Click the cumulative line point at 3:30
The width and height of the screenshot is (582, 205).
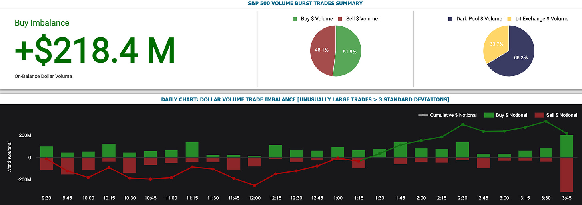click(546, 121)
